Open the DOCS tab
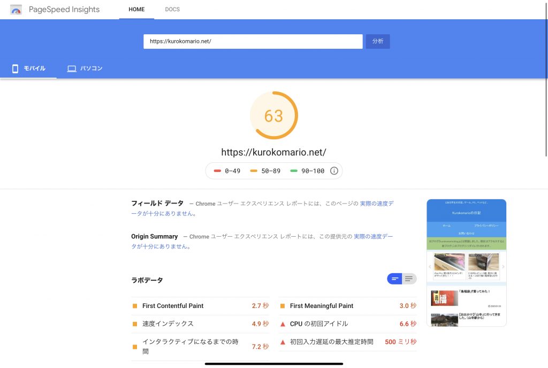 [172, 10]
